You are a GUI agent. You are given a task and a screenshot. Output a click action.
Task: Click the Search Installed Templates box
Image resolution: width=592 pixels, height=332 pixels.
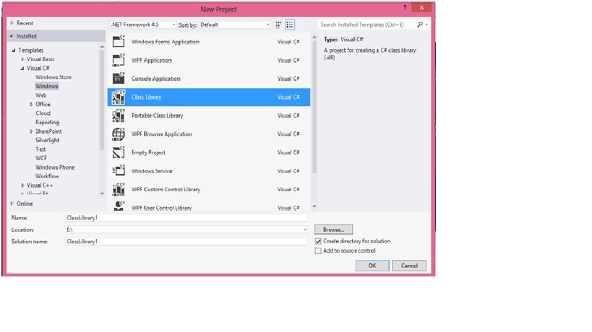point(366,25)
